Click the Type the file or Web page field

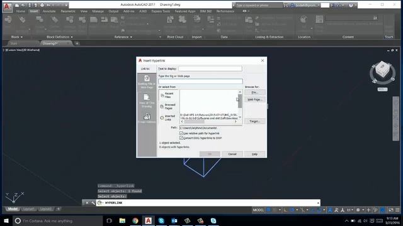200,81
